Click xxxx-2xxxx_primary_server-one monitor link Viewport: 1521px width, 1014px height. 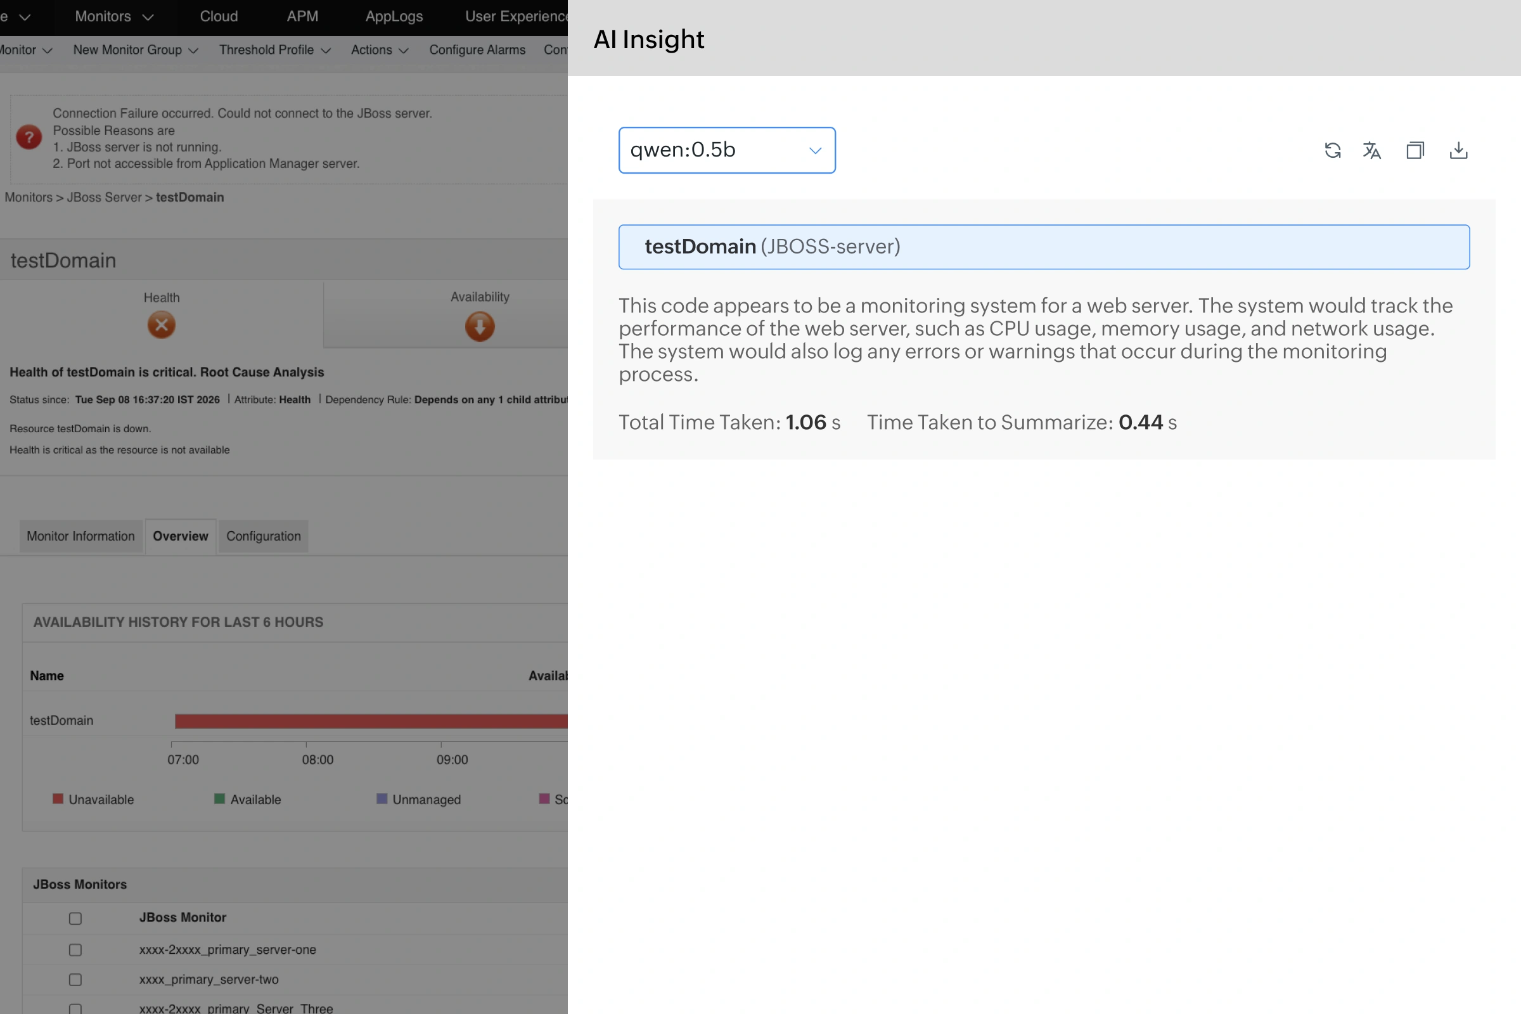pyautogui.click(x=228, y=949)
